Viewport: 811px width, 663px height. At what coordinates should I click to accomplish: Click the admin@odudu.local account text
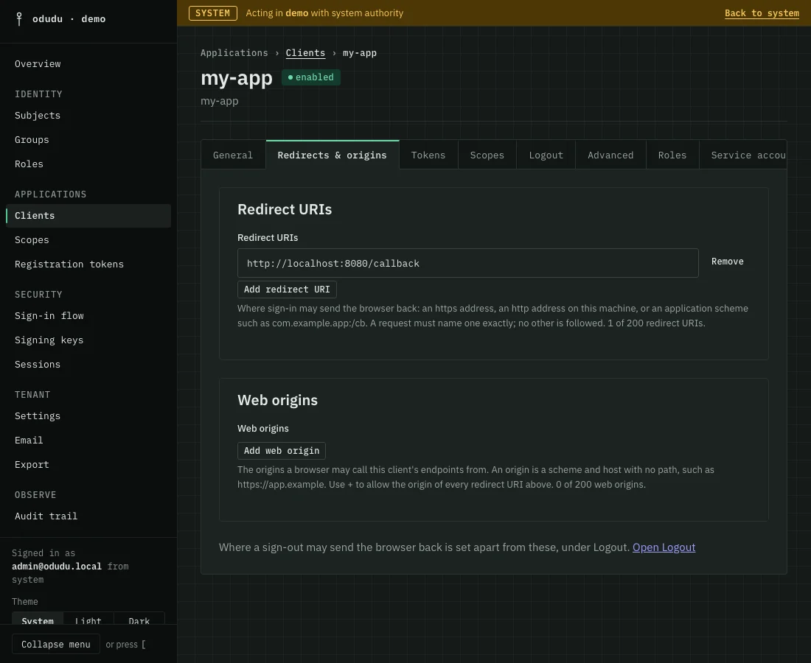point(57,566)
